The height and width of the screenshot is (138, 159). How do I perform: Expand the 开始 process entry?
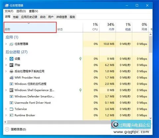click(x=6, y=65)
